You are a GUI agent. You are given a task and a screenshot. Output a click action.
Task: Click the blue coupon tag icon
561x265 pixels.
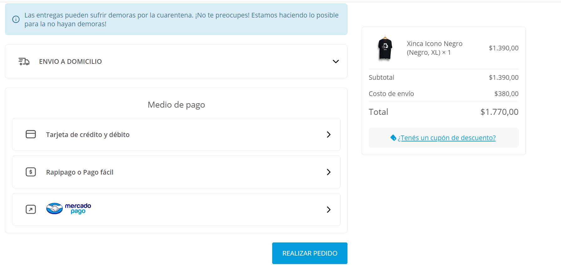point(393,137)
